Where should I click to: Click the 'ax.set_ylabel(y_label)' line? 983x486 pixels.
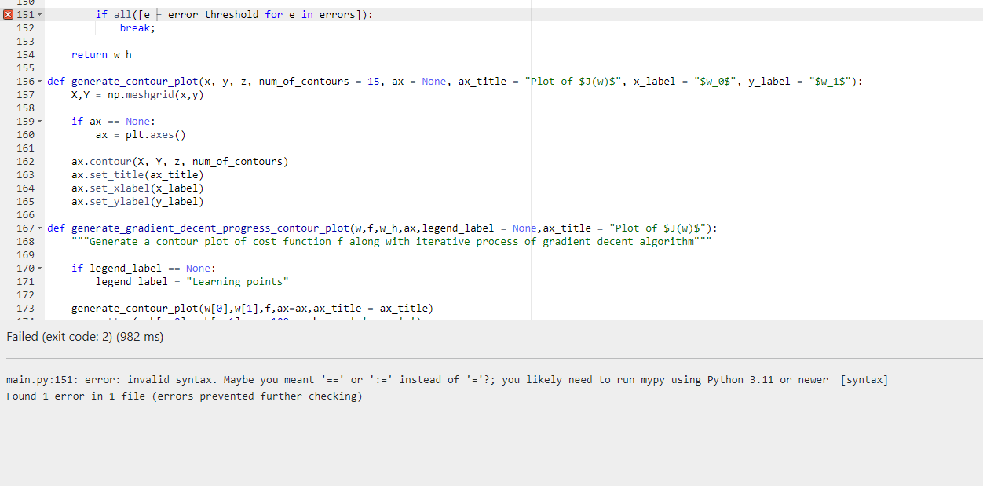pos(137,202)
